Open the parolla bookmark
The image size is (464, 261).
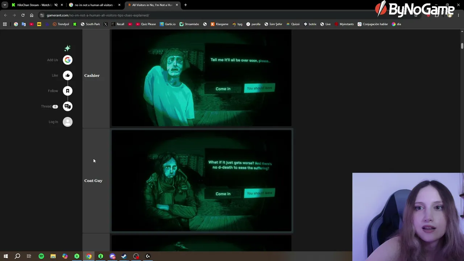pyautogui.click(x=253, y=24)
